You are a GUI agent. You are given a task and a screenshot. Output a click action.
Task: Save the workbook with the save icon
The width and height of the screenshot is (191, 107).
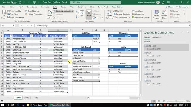coord(20,2)
